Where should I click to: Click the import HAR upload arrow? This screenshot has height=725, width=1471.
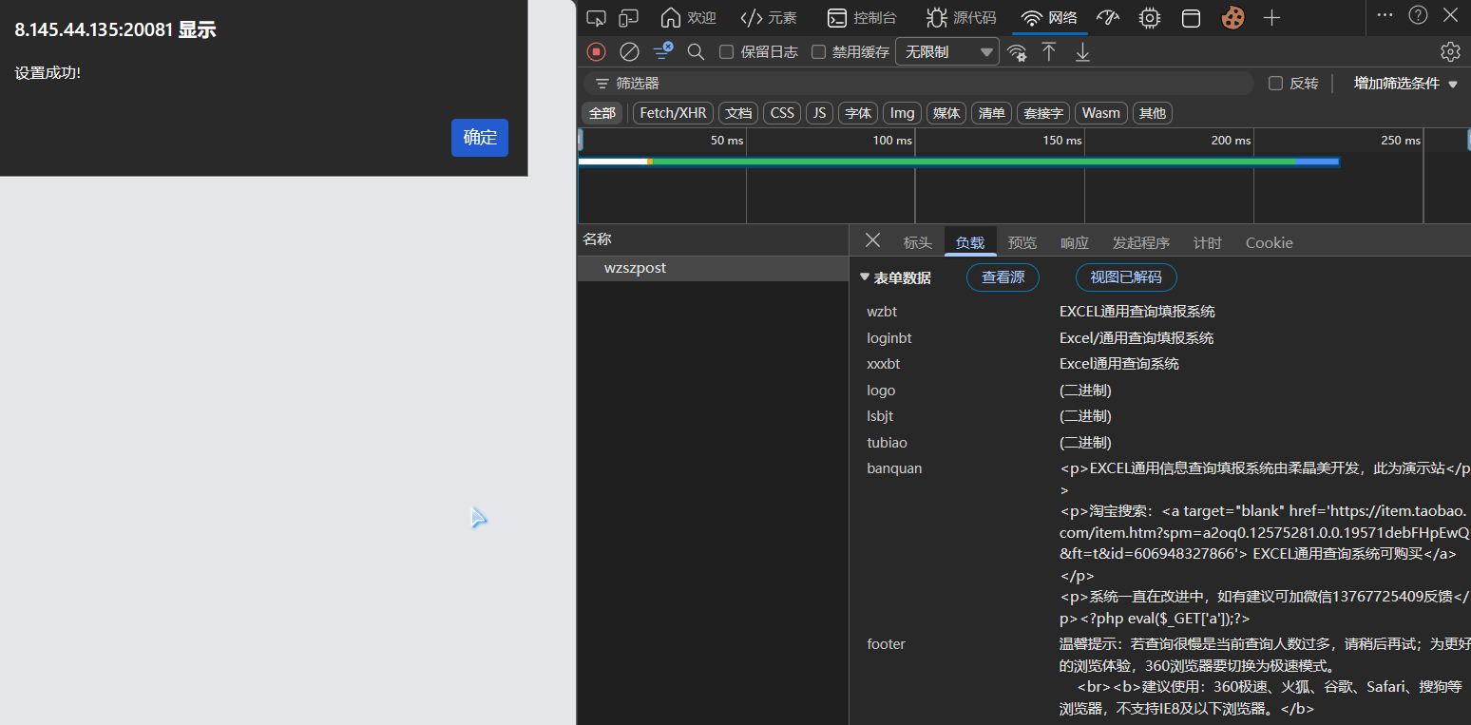coord(1049,51)
